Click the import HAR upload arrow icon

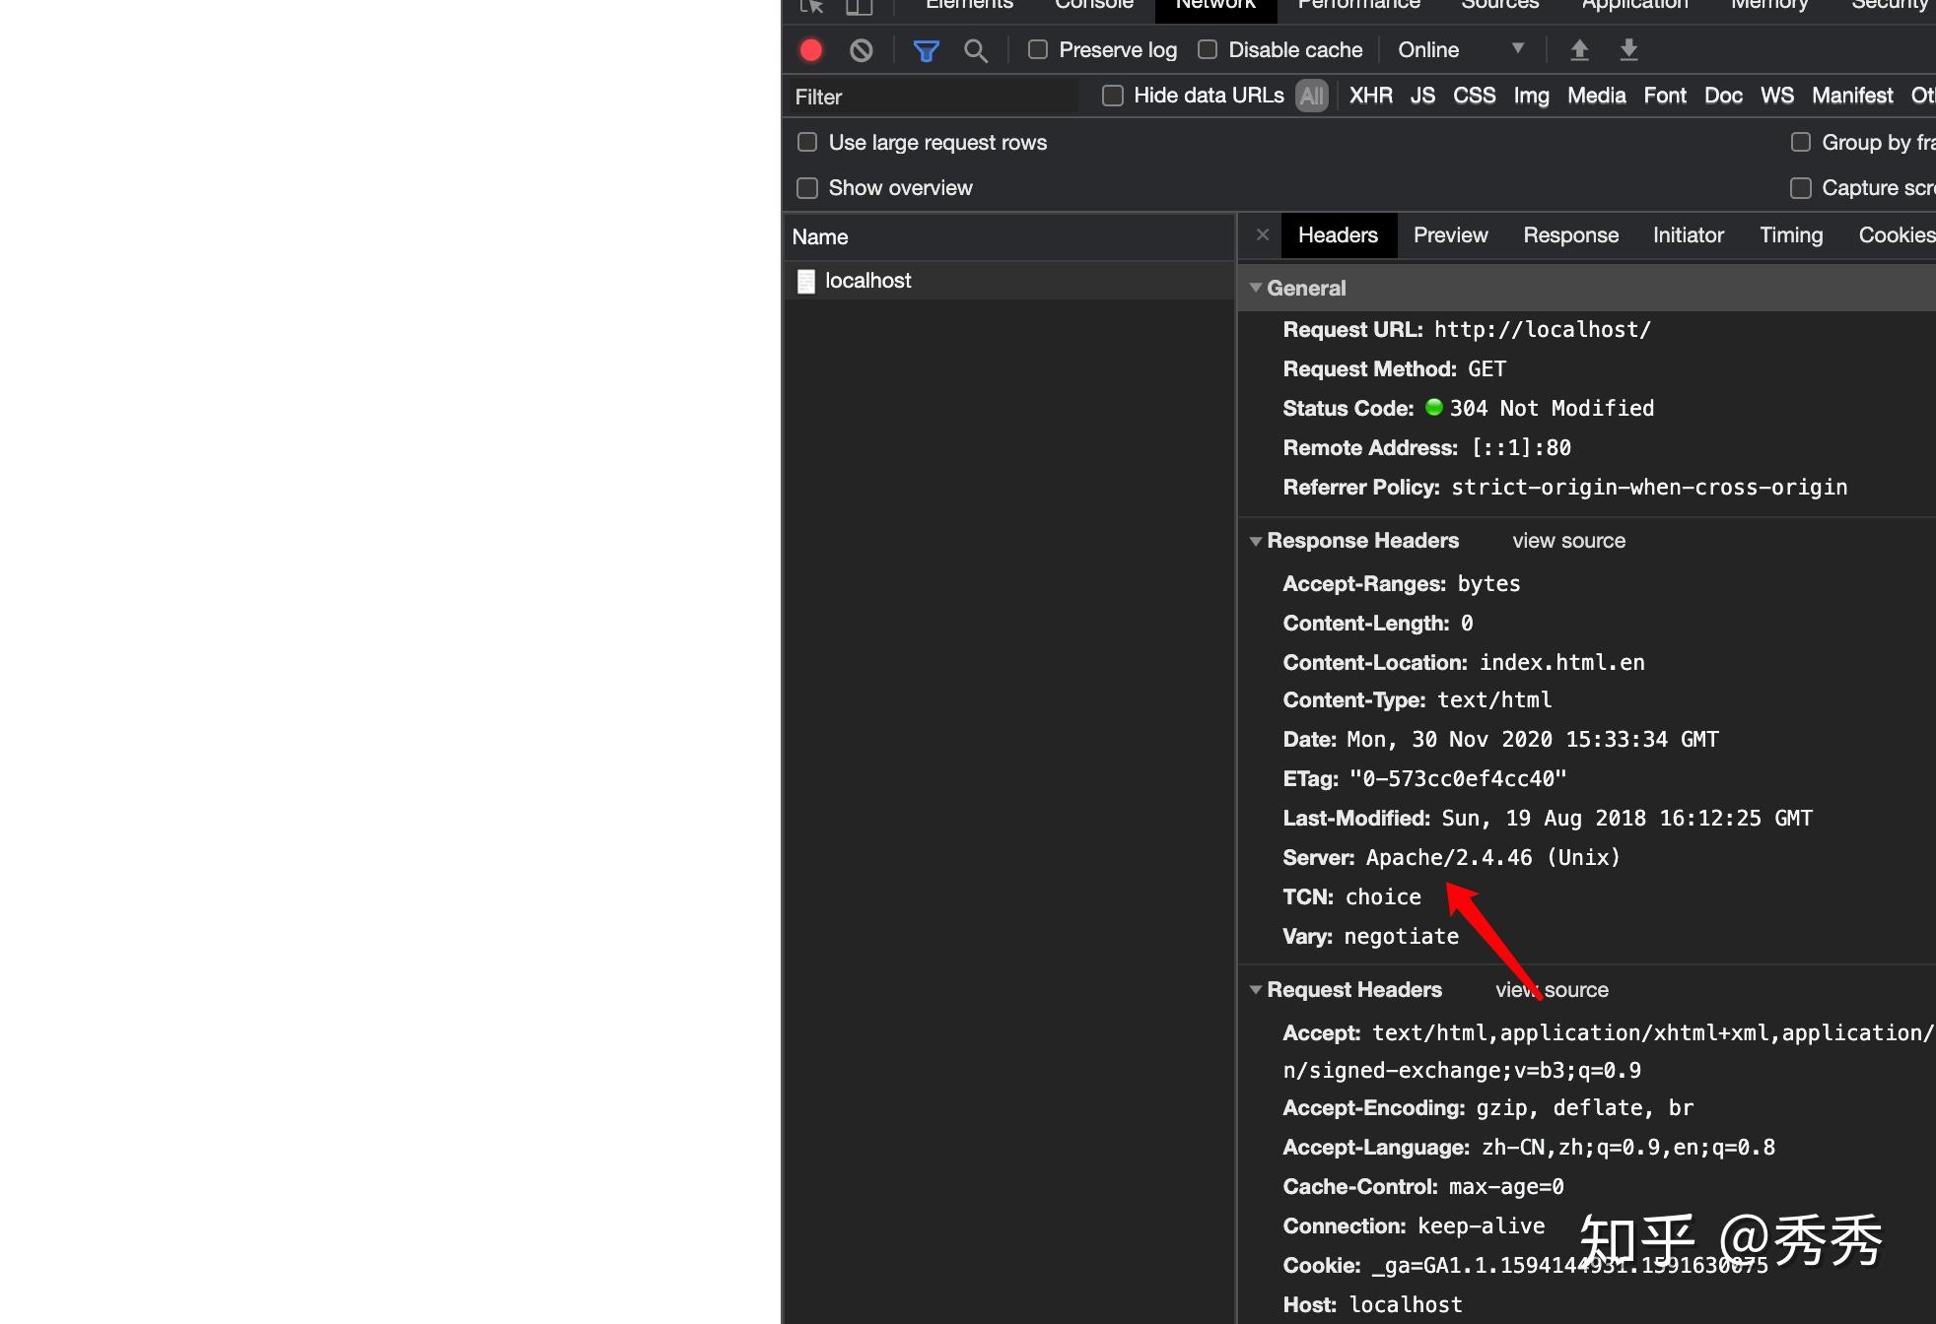pos(1579,49)
